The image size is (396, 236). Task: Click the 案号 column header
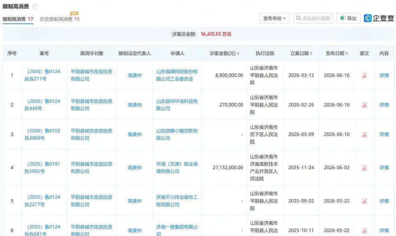click(44, 53)
